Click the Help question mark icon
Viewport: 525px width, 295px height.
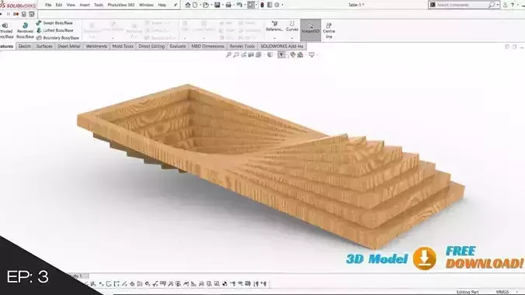click(x=513, y=5)
